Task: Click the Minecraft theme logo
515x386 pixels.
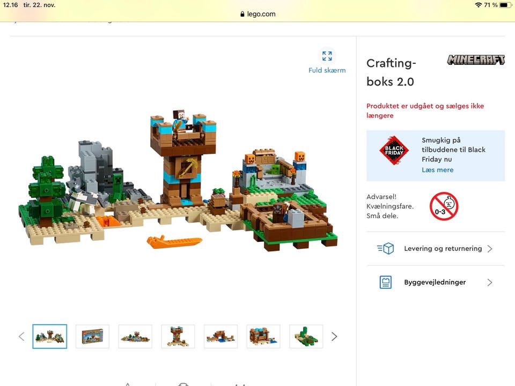Action: pyautogui.click(x=476, y=60)
